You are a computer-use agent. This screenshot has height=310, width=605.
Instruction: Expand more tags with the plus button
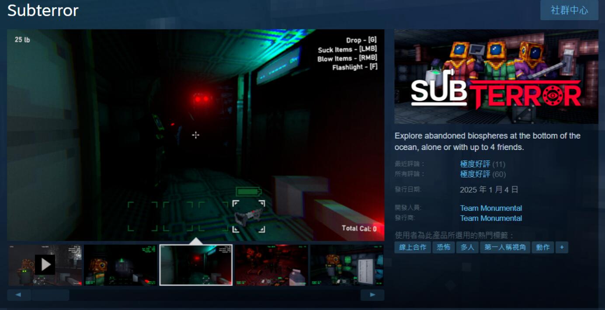click(562, 247)
